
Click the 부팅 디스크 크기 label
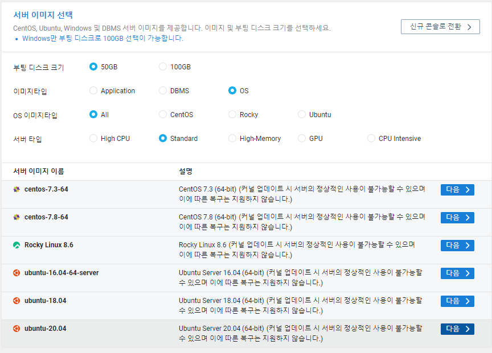pyautogui.click(x=39, y=68)
